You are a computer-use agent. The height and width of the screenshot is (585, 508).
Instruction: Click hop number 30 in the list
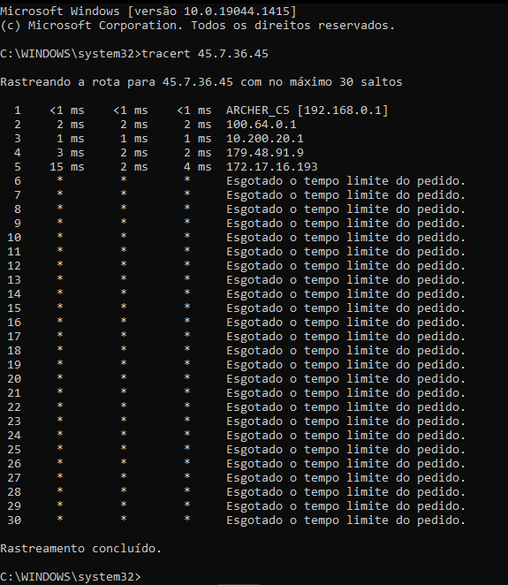14,520
